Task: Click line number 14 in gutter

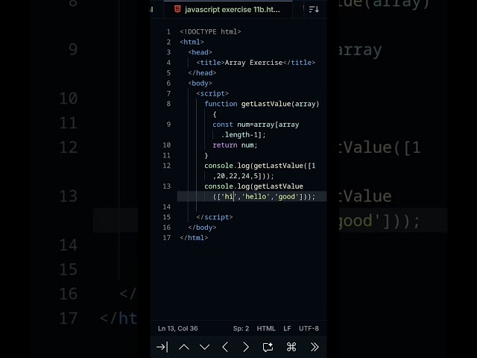Action: tap(167, 207)
